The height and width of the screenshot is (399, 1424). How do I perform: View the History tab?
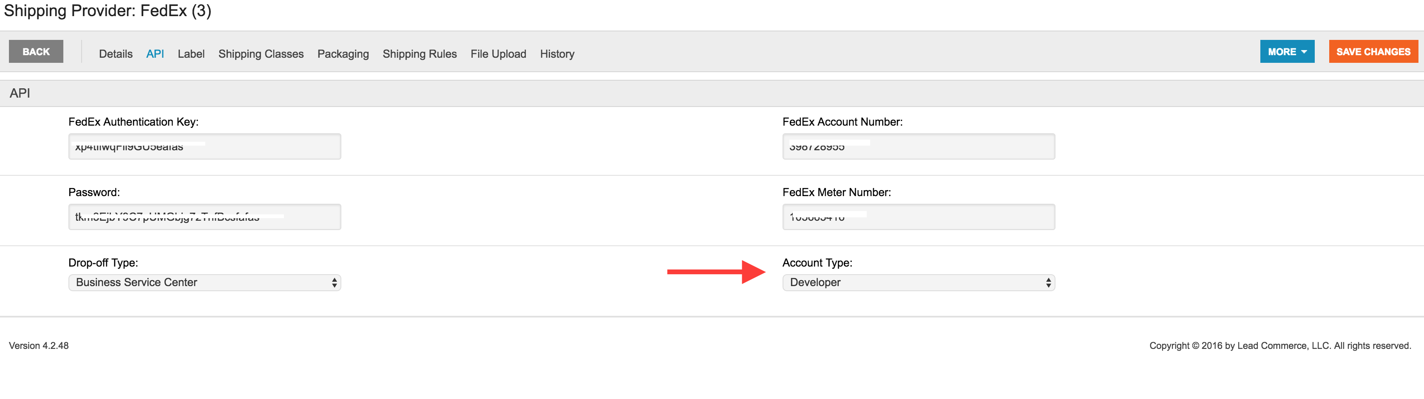coord(557,53)
